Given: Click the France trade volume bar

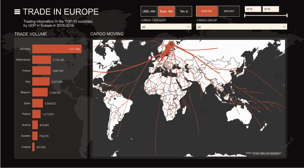Looking at the screenshot, I should click(x=41, y=71).
